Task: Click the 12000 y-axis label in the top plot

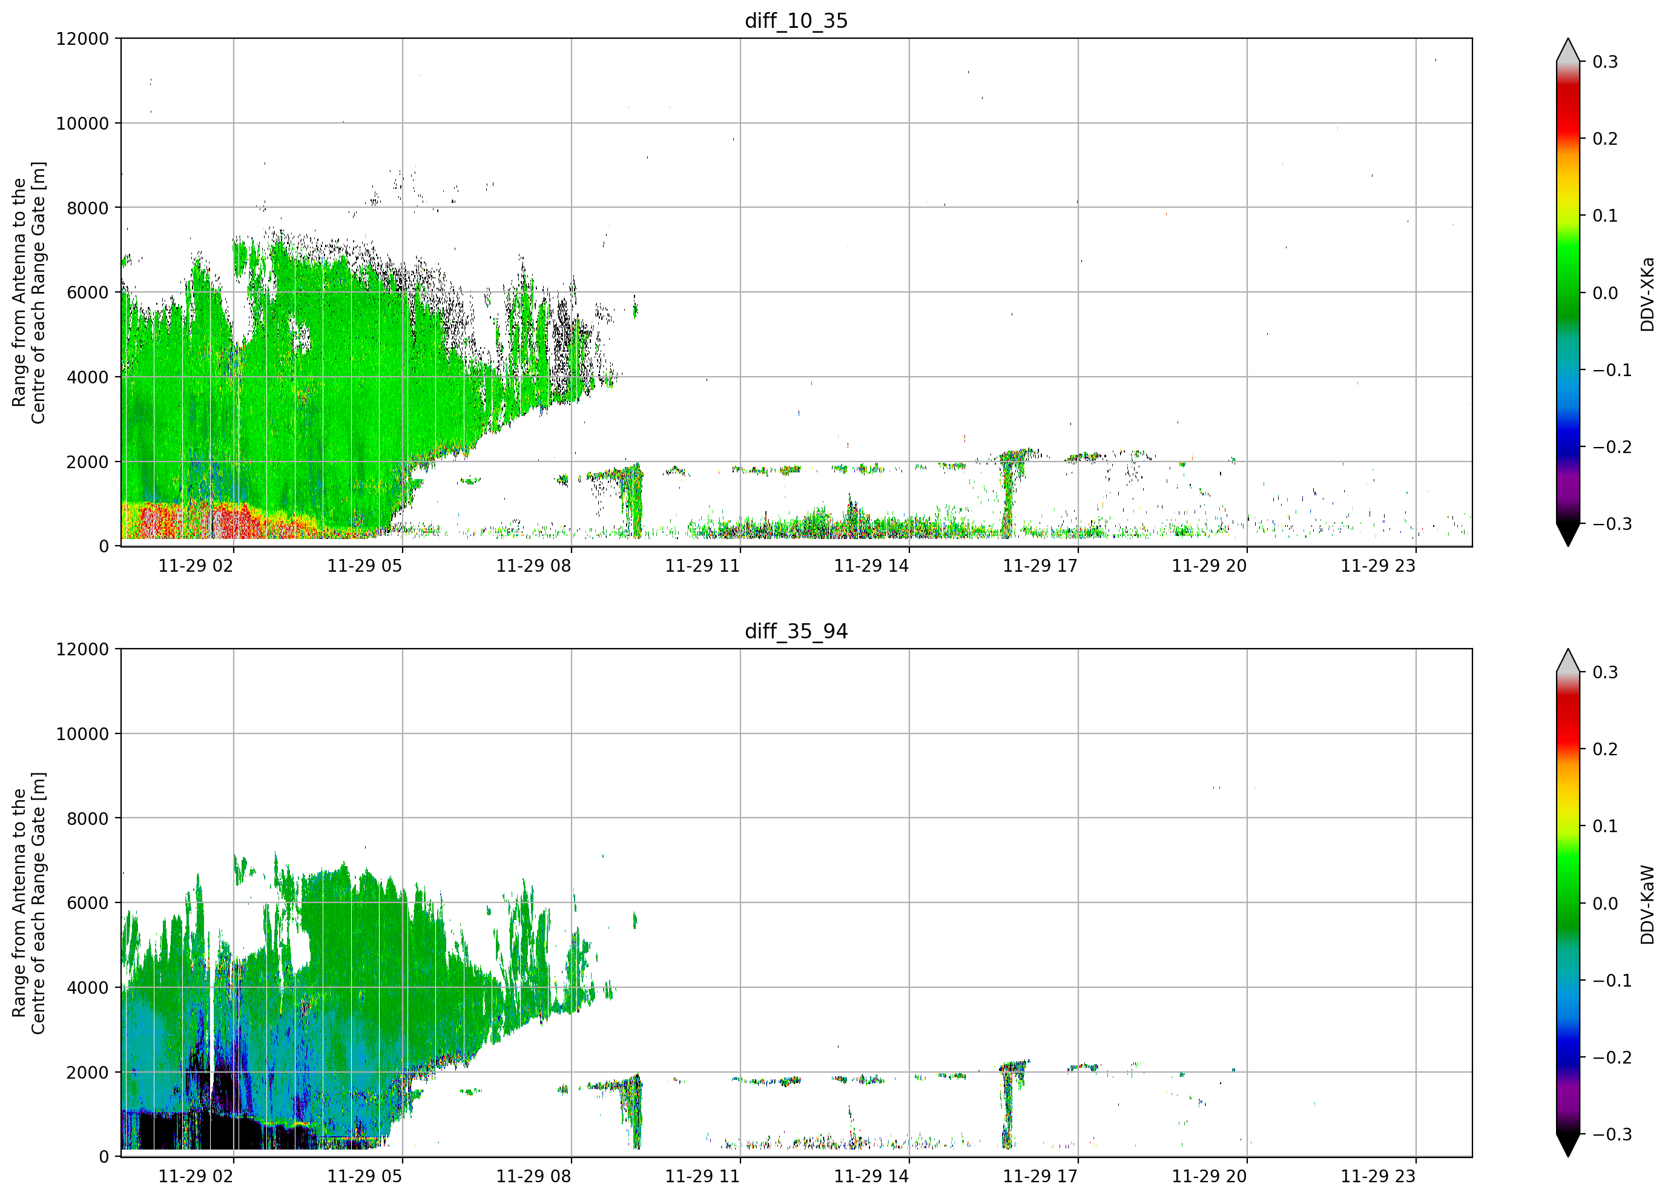Action: coord(82,39)
